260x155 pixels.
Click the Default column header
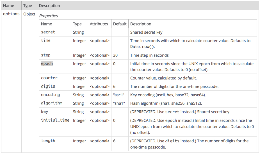120,24
